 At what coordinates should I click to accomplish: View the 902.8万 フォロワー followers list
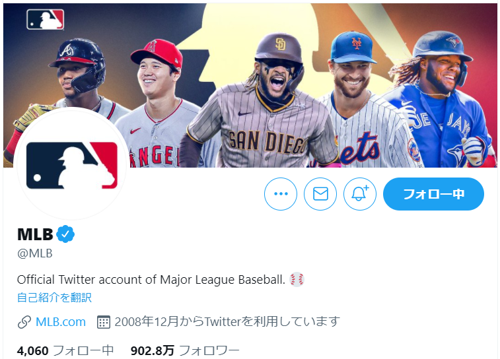point(185,350)
